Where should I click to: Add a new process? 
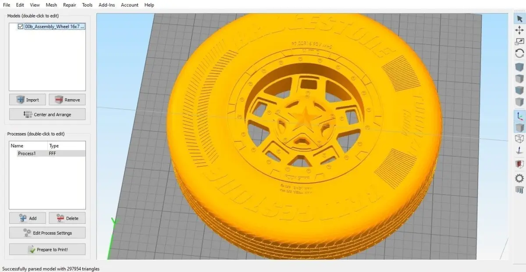[x=28, y=218]
